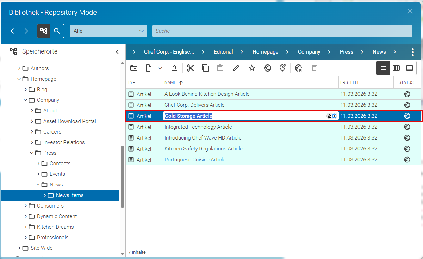Switch to list view mode
The height and width of the screenshot is (259, 423).
tap(383, 68)
